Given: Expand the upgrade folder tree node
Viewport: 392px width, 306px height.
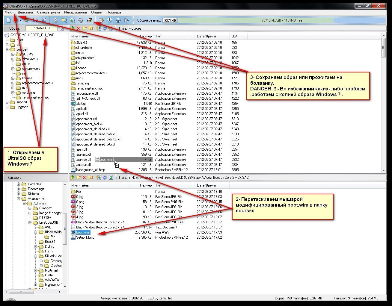Looking at the screenshot, I should 7,107.
